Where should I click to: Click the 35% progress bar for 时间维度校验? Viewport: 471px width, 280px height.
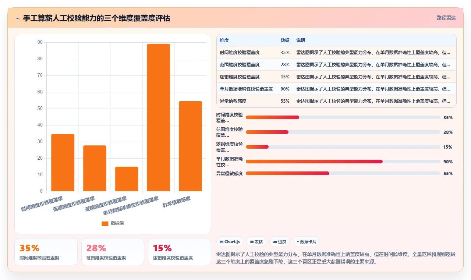click(x=343, y=117)
